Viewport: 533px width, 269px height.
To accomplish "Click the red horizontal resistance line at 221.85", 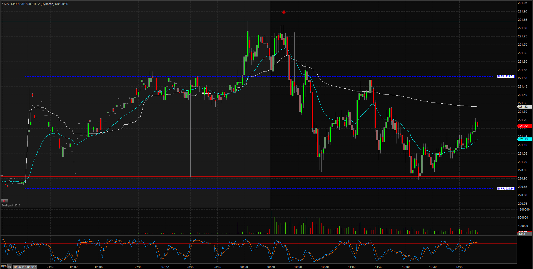I will (258, 21).
